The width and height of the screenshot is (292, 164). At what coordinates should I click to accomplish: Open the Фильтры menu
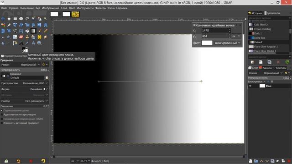point(100,8)
